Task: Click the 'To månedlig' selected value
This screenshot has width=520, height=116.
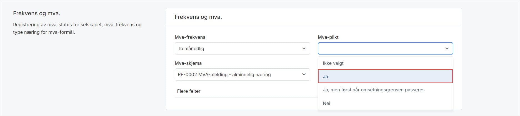Action: 191,48
